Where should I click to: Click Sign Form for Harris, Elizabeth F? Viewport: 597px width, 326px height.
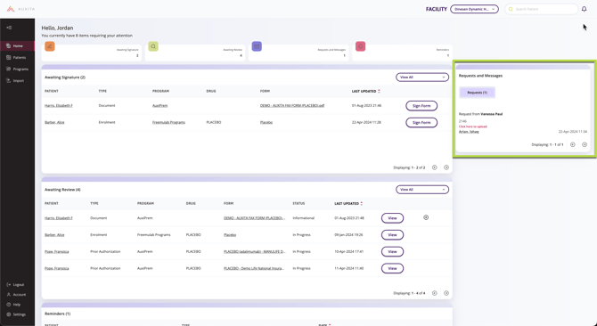click(421, 106)
